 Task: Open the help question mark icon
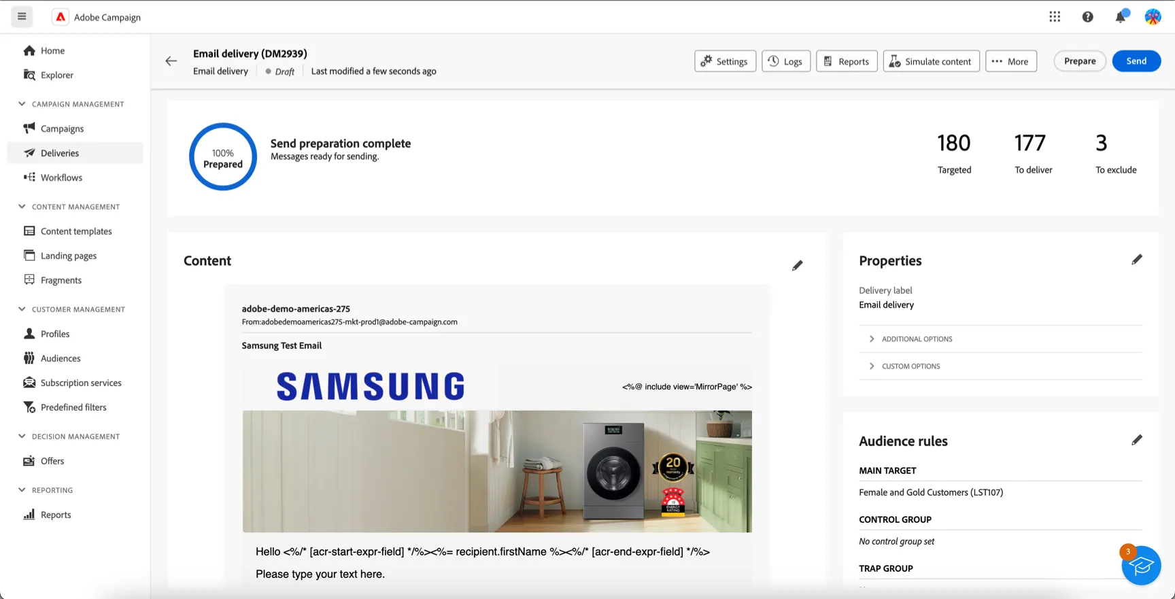(x=1088, y=17)
